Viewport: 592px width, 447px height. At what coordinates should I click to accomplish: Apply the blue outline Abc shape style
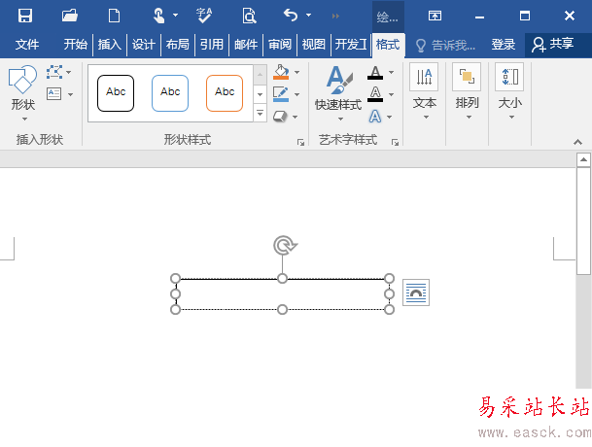(x=170, y=93)
